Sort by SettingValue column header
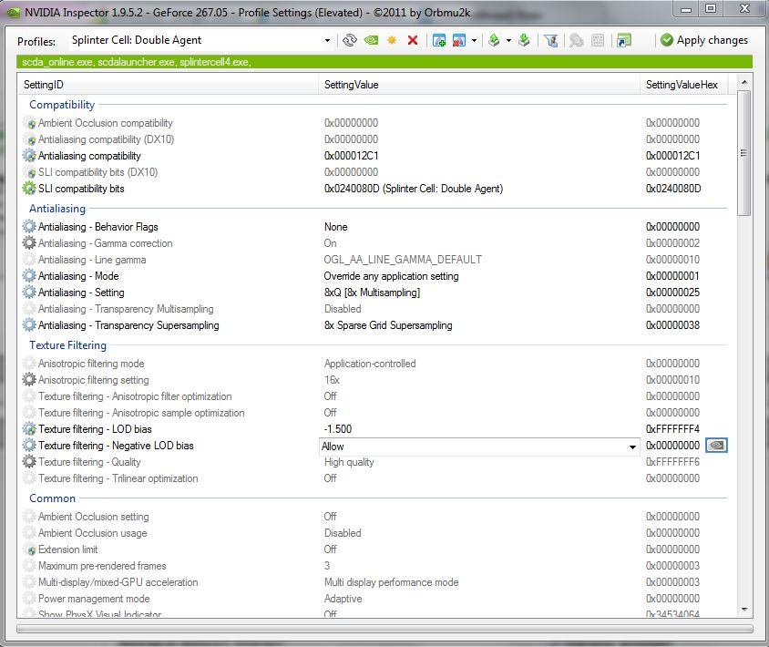 (479, 85)
